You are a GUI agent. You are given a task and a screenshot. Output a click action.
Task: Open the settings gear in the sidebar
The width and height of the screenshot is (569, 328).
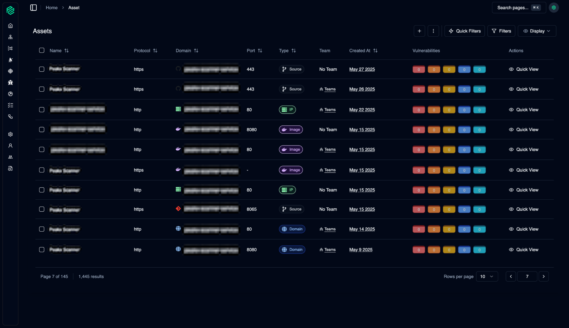[x=11, y=134]
